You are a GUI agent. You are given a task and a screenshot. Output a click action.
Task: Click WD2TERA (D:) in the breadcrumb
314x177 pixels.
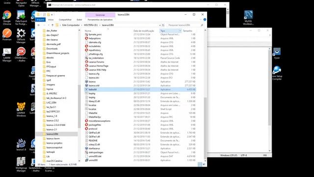coord(91,25)
